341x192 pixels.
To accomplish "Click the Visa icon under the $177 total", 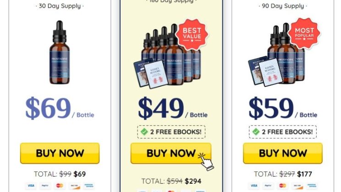I will [x=254, y=186].
